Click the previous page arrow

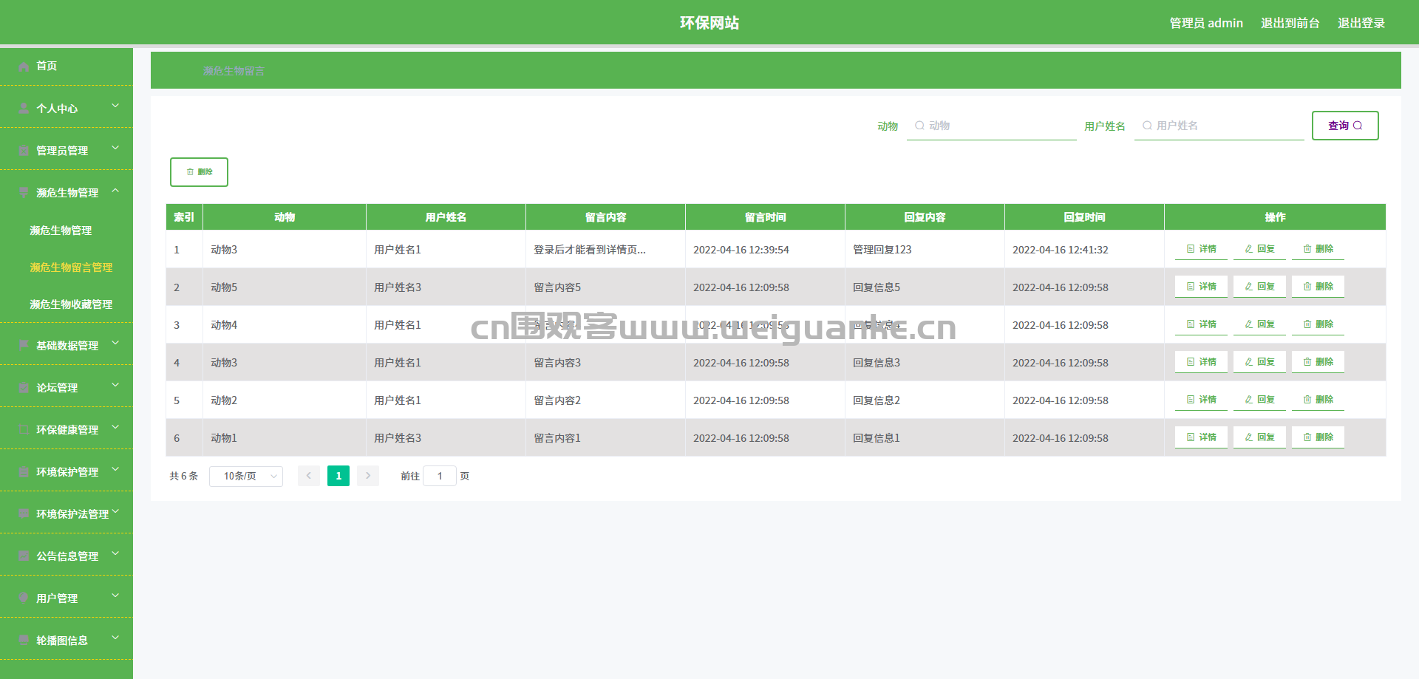pos(309,476)
